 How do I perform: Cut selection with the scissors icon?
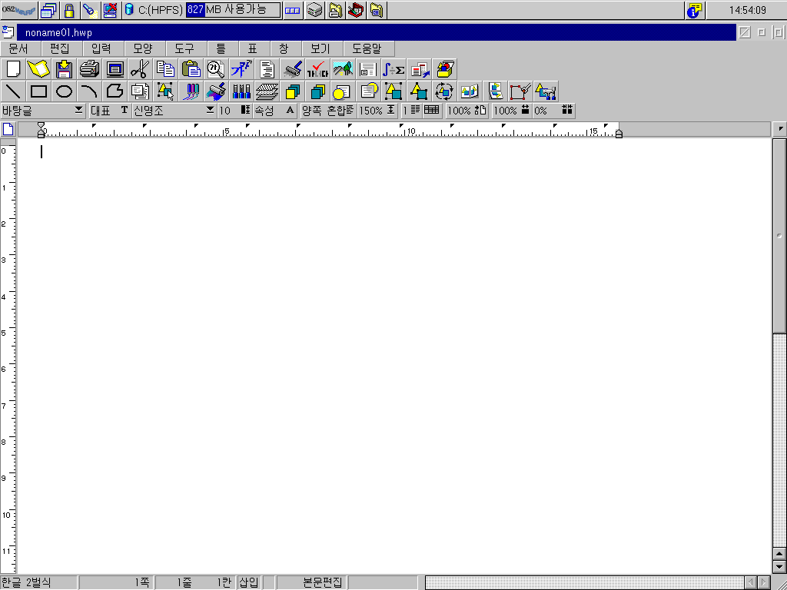(140, 69)
